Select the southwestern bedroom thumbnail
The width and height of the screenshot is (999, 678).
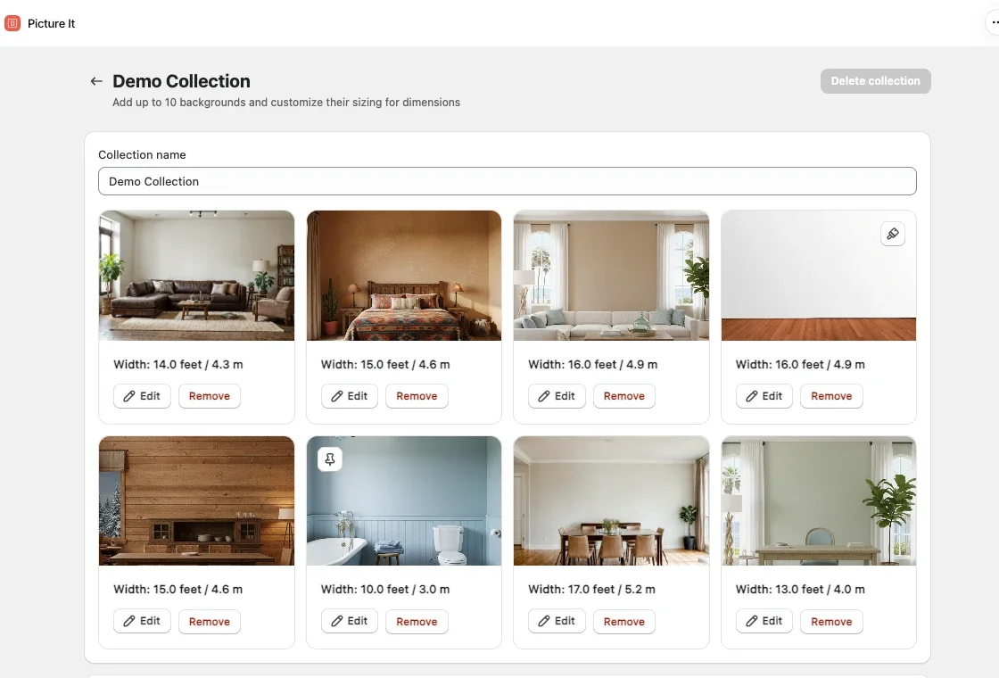(x=404, y=276)
